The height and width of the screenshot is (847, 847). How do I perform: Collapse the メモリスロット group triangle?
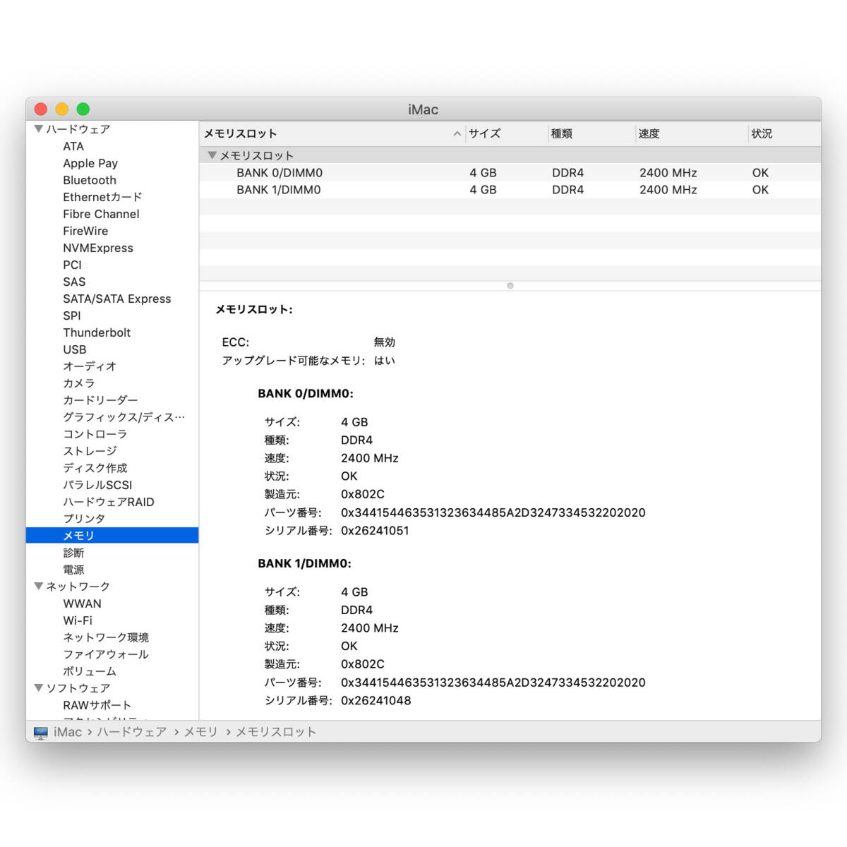tap(212, 155)
